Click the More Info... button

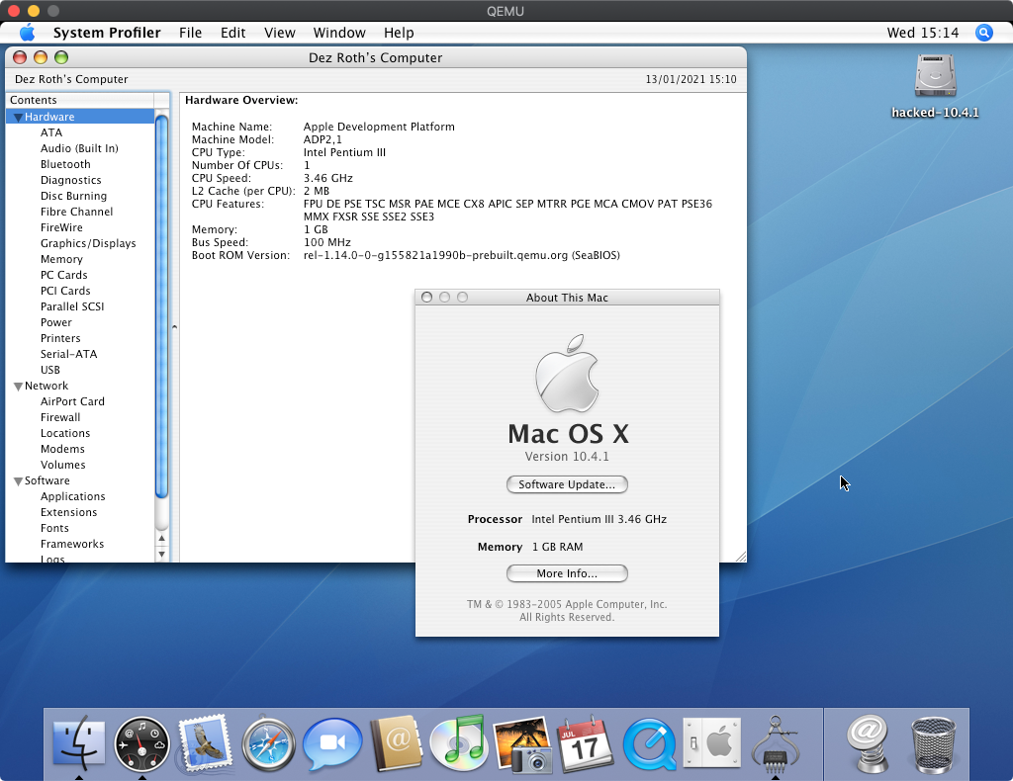tap(567, 573)
